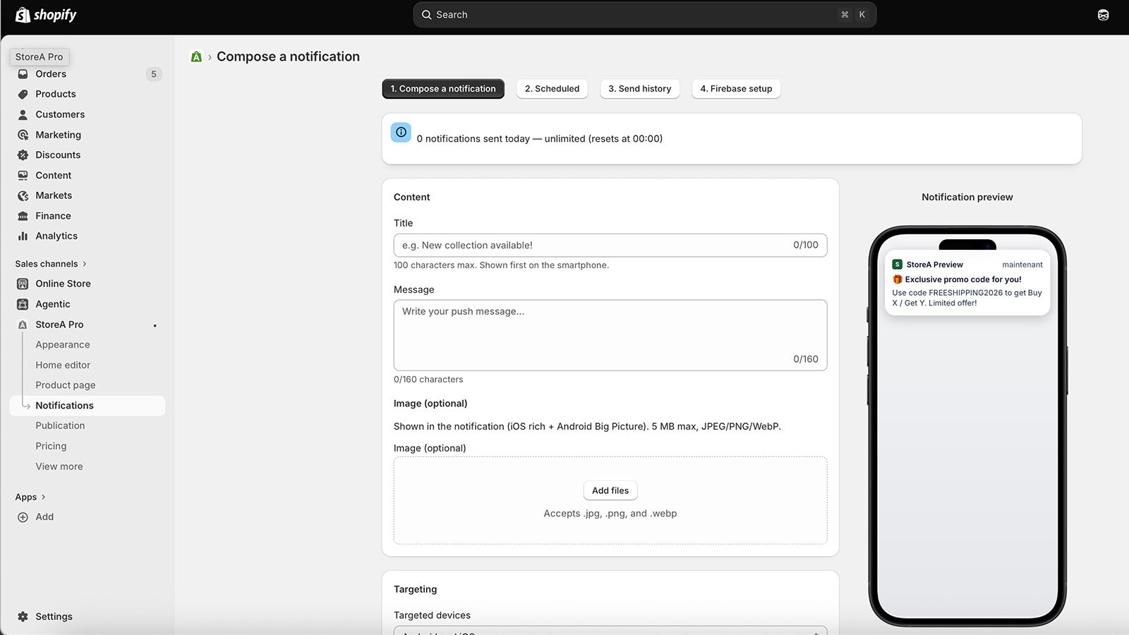The image size is (1129, 635).
Task: Click the Orders navigation label
Action: click(51, 74)
